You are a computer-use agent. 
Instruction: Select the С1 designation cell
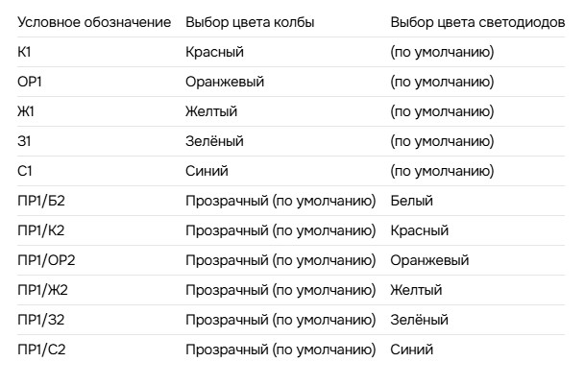(x=25, y=171)
